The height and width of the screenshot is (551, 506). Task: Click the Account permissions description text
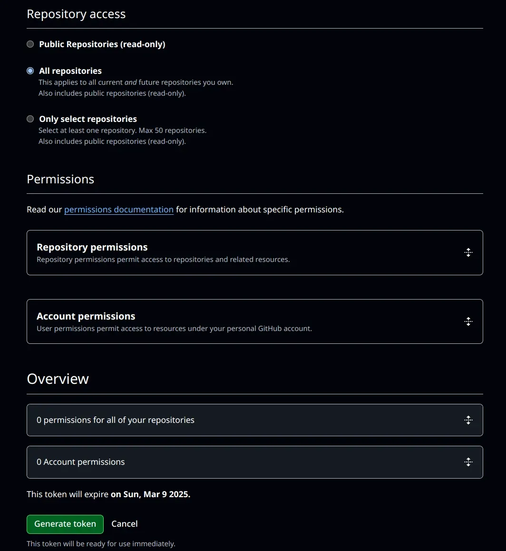175,328
